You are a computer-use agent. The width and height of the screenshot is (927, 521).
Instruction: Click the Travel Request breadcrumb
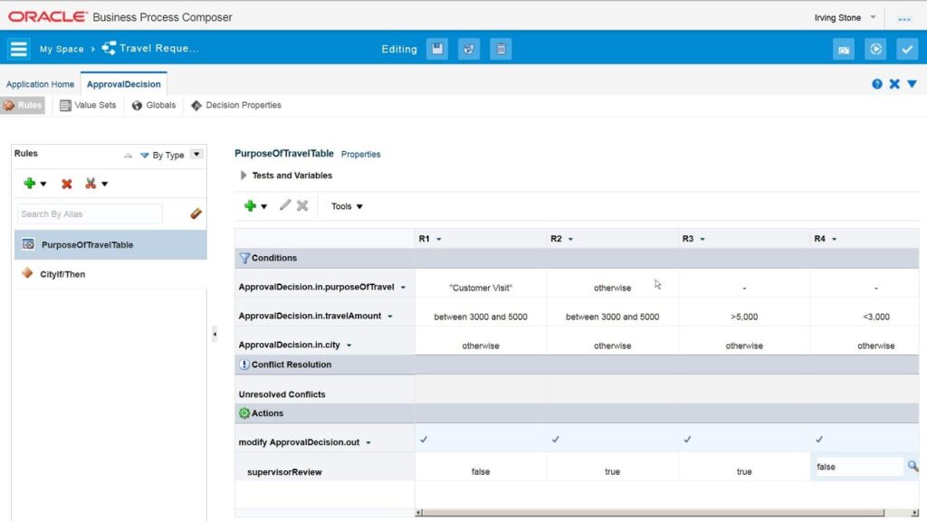click(151, 49)
